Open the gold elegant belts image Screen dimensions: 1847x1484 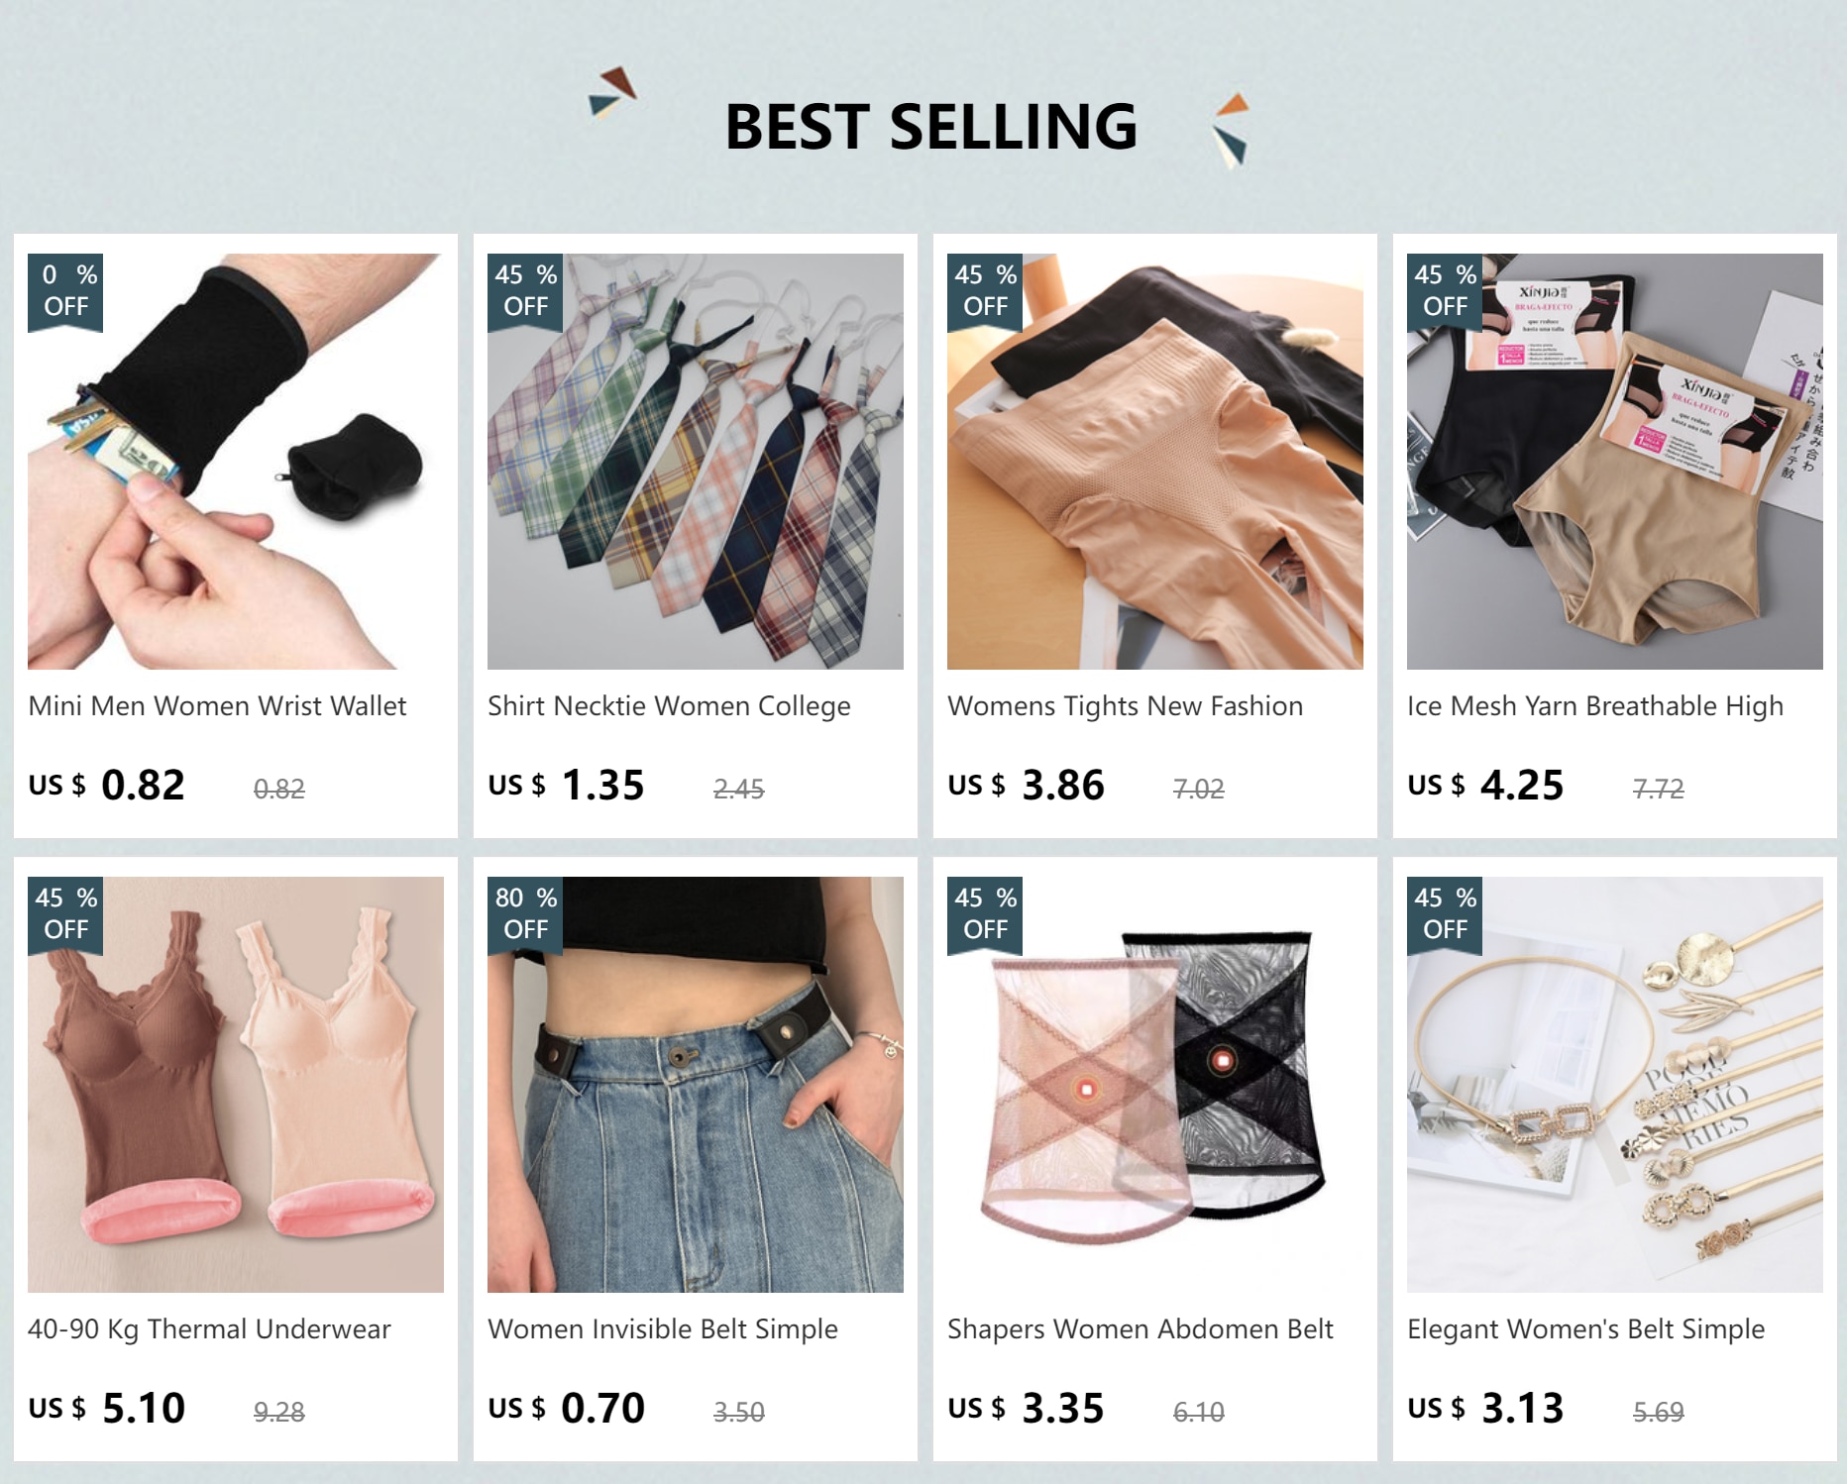1615,1084
